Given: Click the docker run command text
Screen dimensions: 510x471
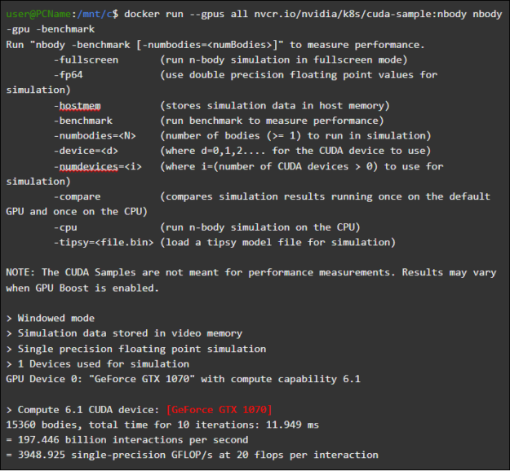Looking at the screenshot, I should tap(153, 15).
